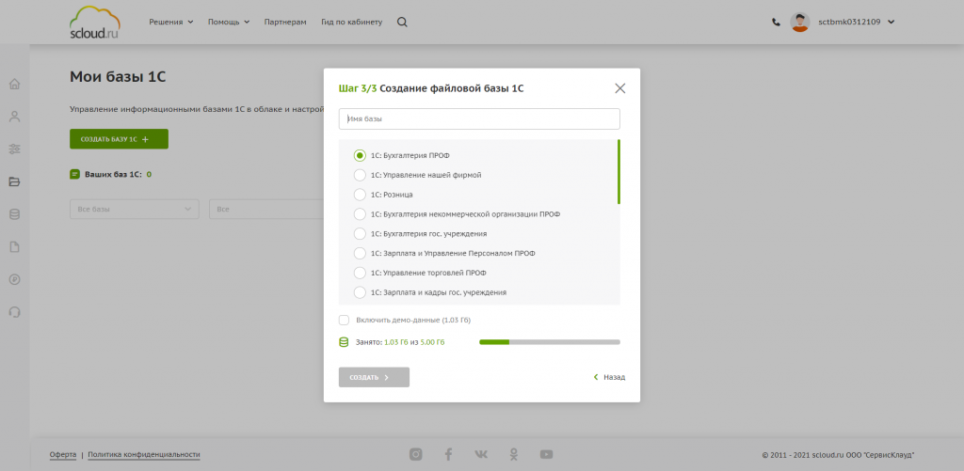Image resolution: width=964 pixels, height=471 pixels.
Task: Open the database sidebar icon
Action: coord(15,214)
